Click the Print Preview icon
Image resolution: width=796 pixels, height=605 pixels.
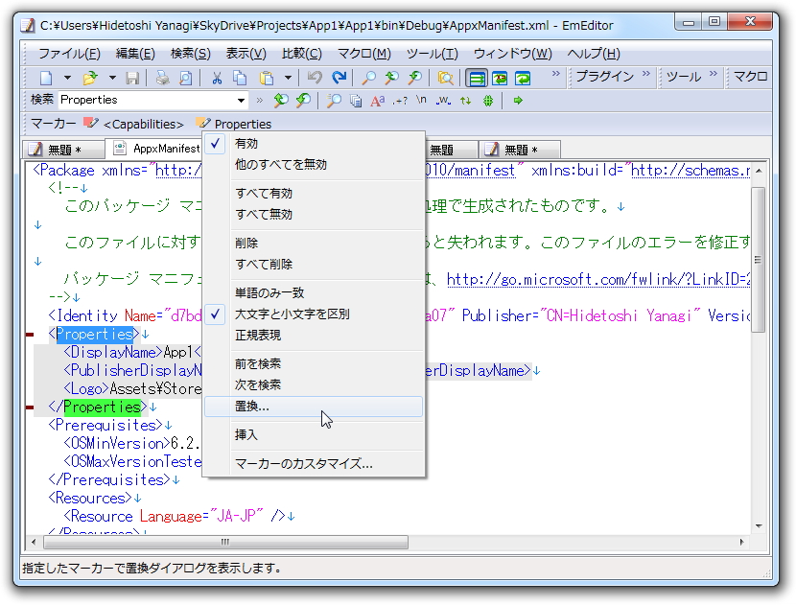coord(186,79)
